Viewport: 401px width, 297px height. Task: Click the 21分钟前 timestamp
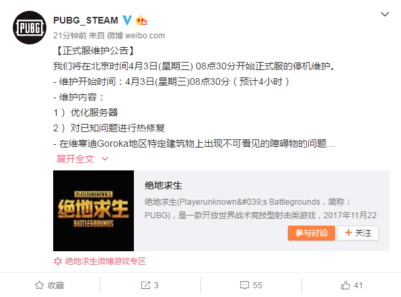[x=70, y=36]
